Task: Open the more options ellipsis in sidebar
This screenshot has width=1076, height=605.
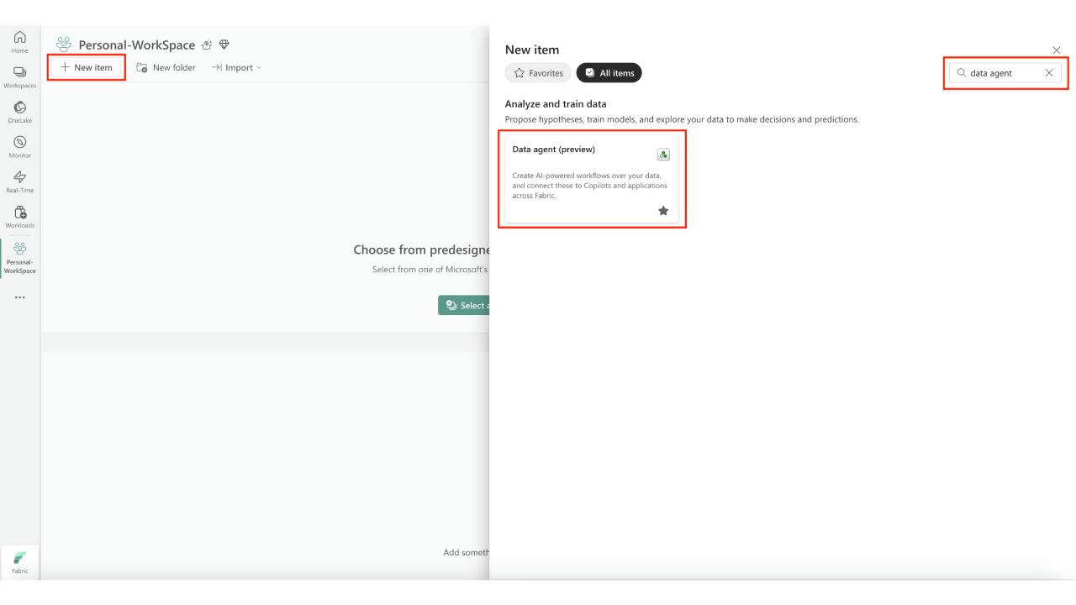Action: (19, 297)
